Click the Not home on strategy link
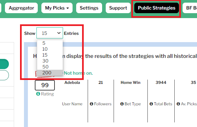The height and width of the screenshot is (127, 197). [x=78, y=73]
